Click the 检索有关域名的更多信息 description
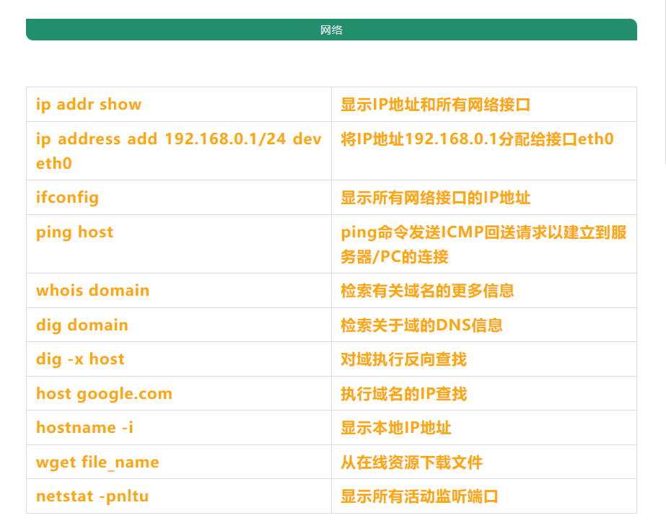Viewport: 666px width, 531px height. pos(427,291)
